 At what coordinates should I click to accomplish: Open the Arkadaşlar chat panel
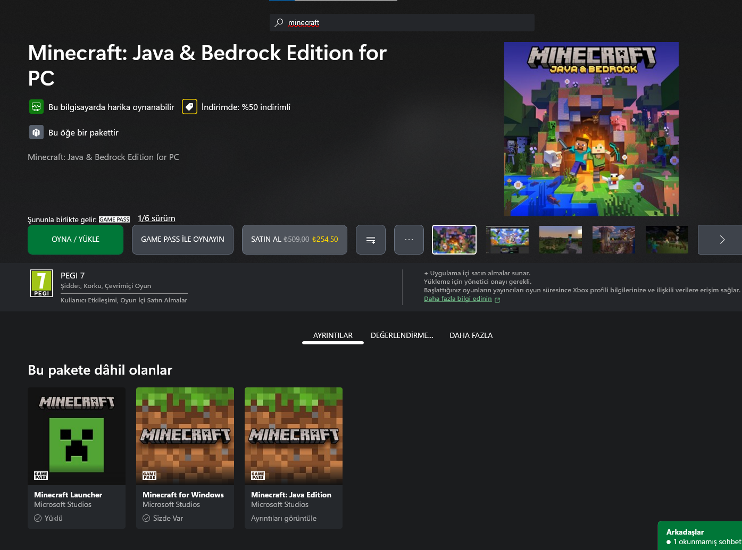(x=700, y=536)
